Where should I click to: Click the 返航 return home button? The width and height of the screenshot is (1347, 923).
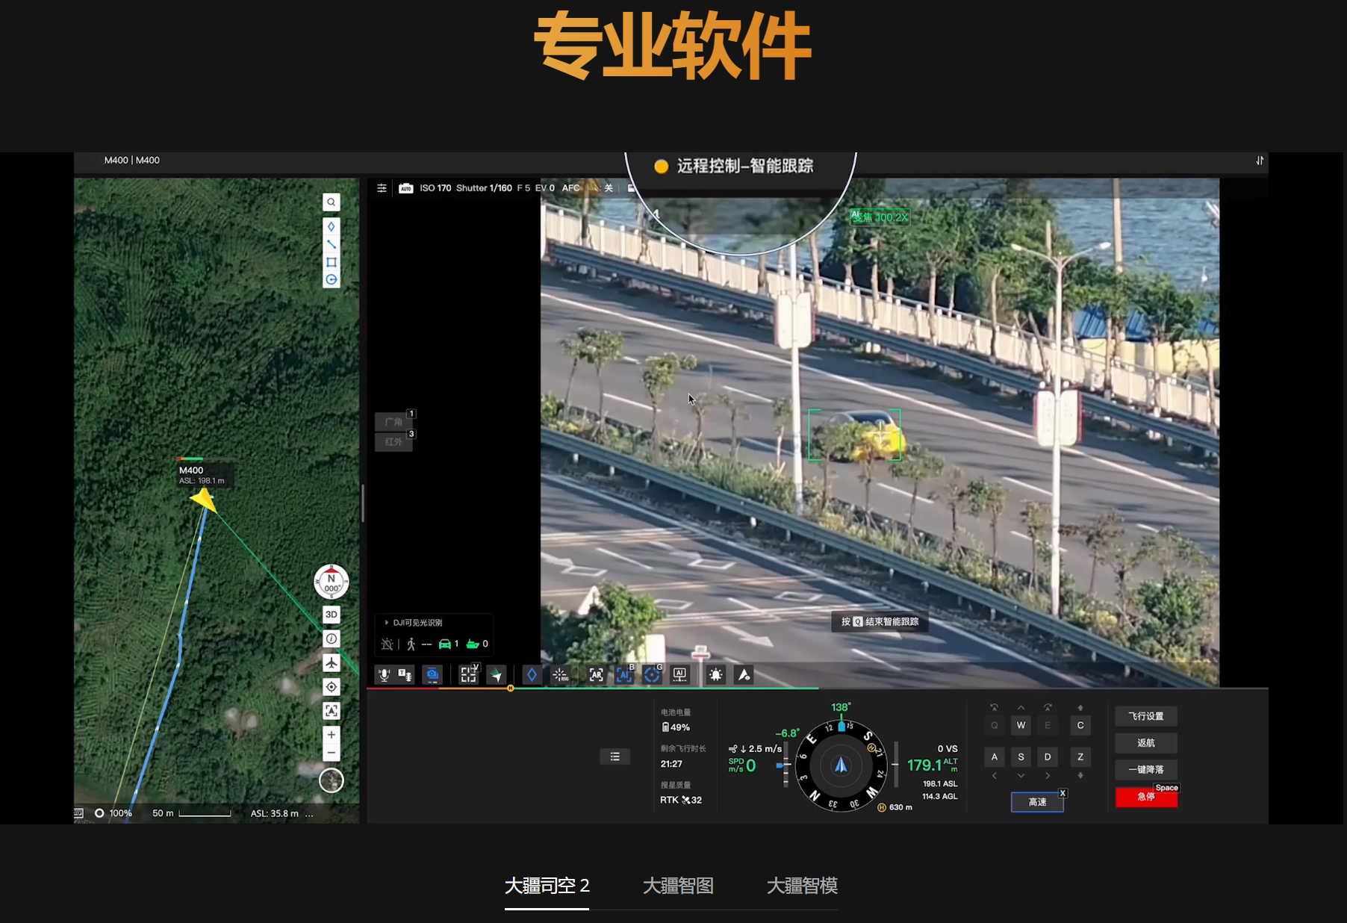tap(1146, 743)
